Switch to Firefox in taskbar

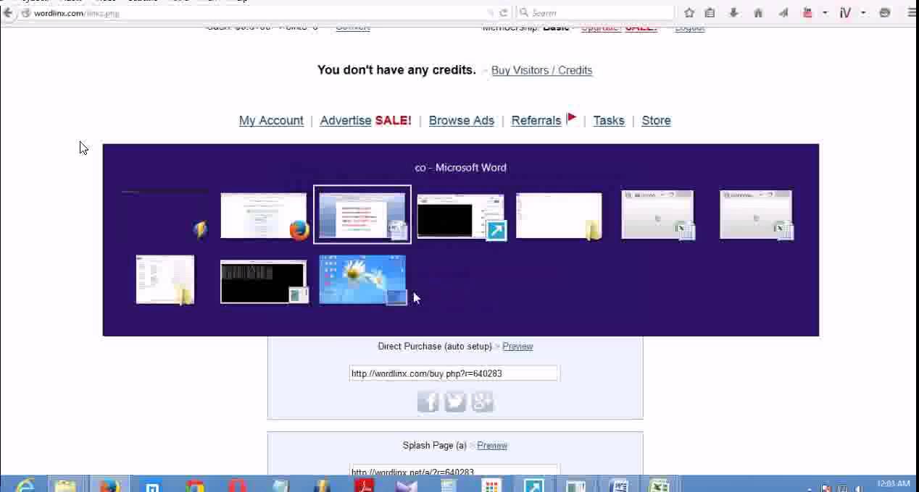pos(109,485)
